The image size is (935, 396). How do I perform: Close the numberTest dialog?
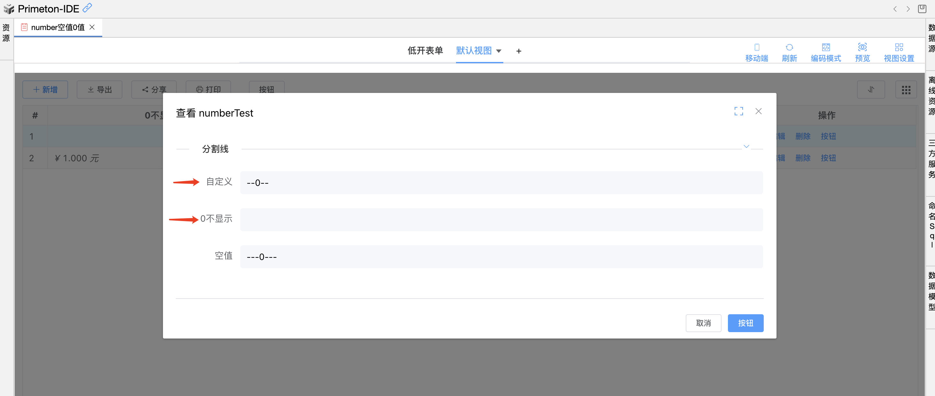tap(758, 111)
